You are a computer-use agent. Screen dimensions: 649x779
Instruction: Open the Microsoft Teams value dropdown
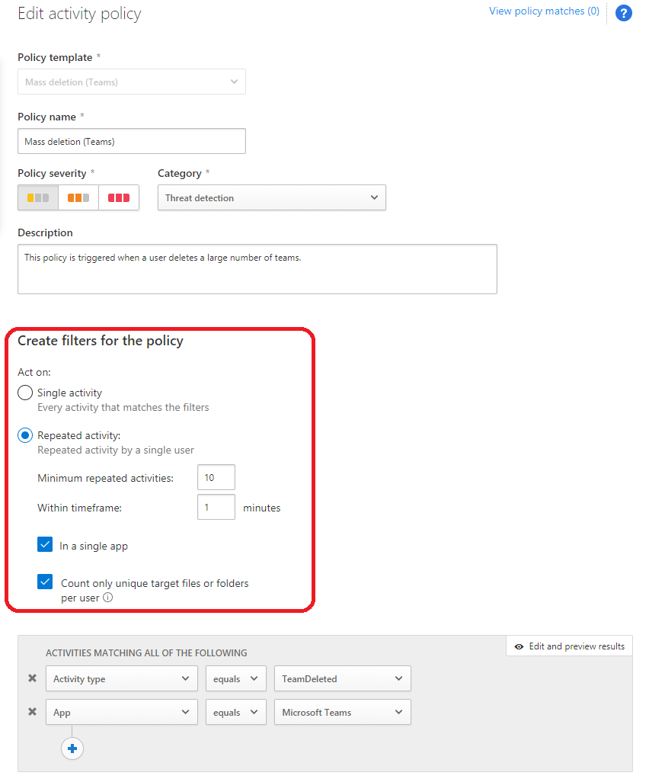(x=342, y=712)
